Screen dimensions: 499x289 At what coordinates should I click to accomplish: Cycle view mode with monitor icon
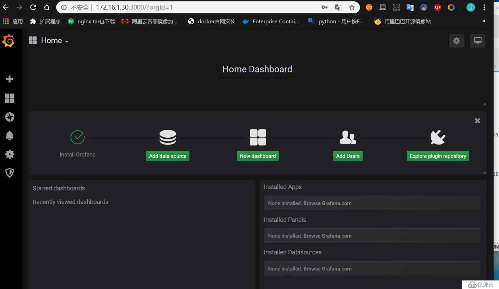pos(478,41)
